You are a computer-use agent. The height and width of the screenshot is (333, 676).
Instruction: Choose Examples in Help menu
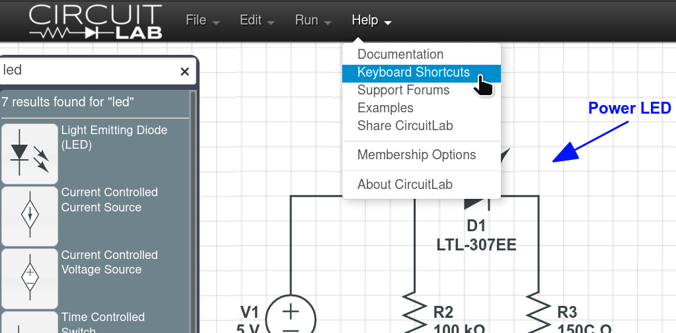tap(421, 108)
